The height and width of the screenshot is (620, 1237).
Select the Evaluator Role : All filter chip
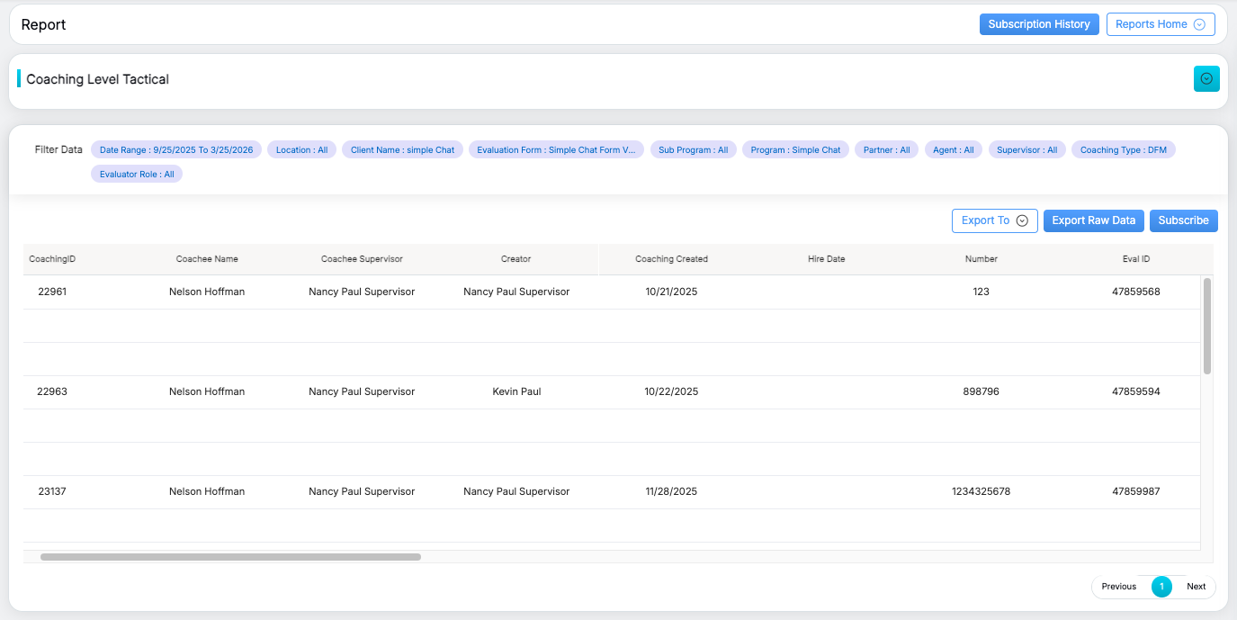(137, 174)
